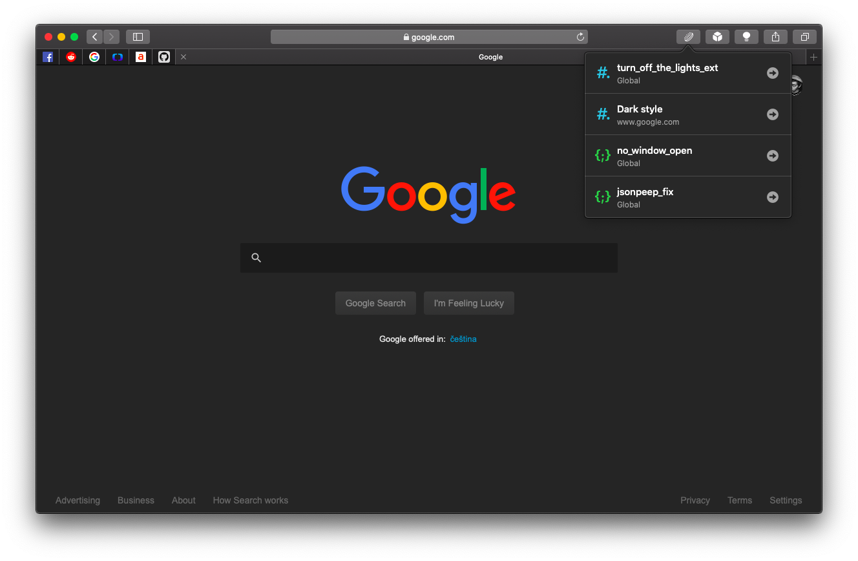Open the Terms footer link
The image size is (858, 561).
(x=740, y=500)
